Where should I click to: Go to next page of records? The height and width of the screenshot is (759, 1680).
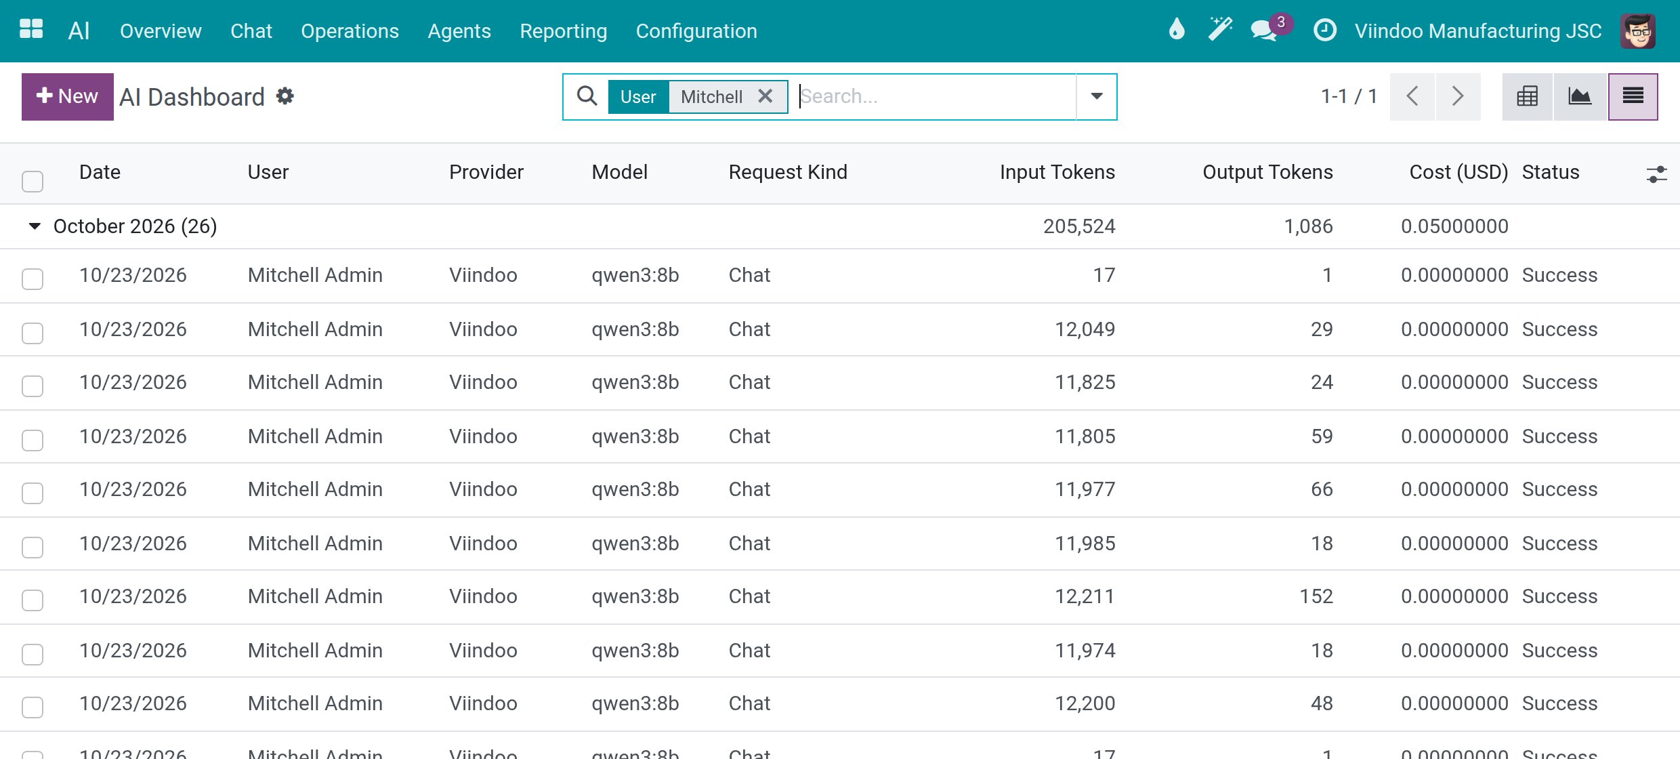click(1458, 97)
